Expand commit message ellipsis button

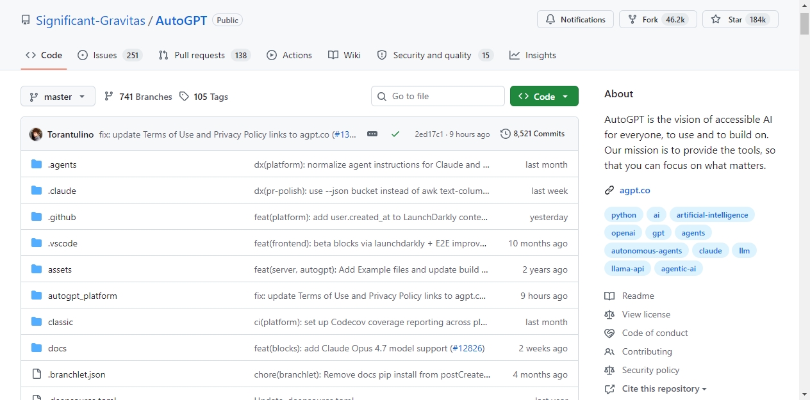click(372, 134)
